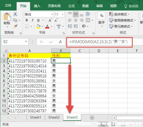This screenshot has height=127, width=143.
Task: Click the Cut scissors icon
Action: point(15,14)
